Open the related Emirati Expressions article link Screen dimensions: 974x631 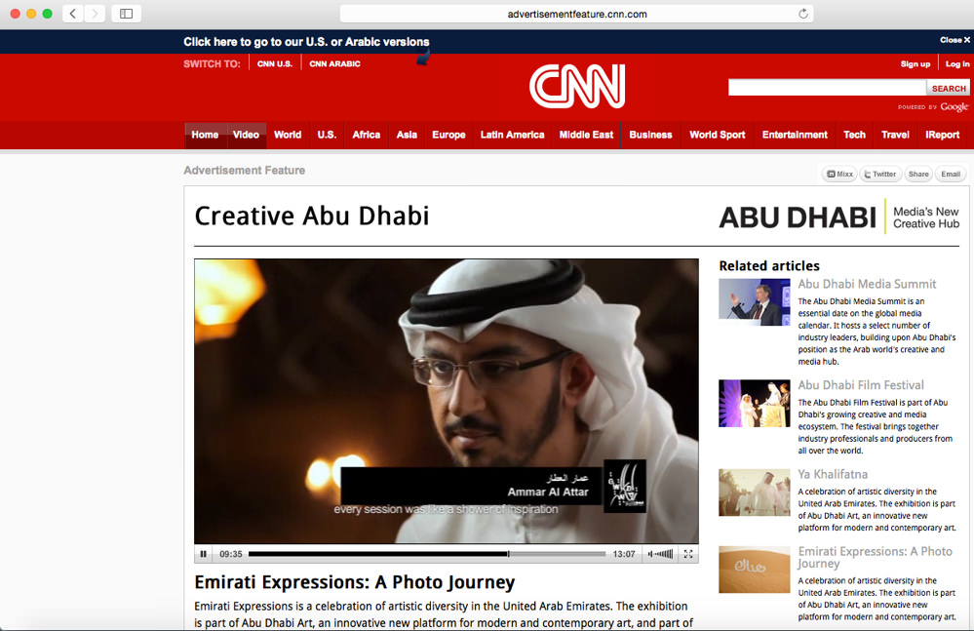coord(875,557)
